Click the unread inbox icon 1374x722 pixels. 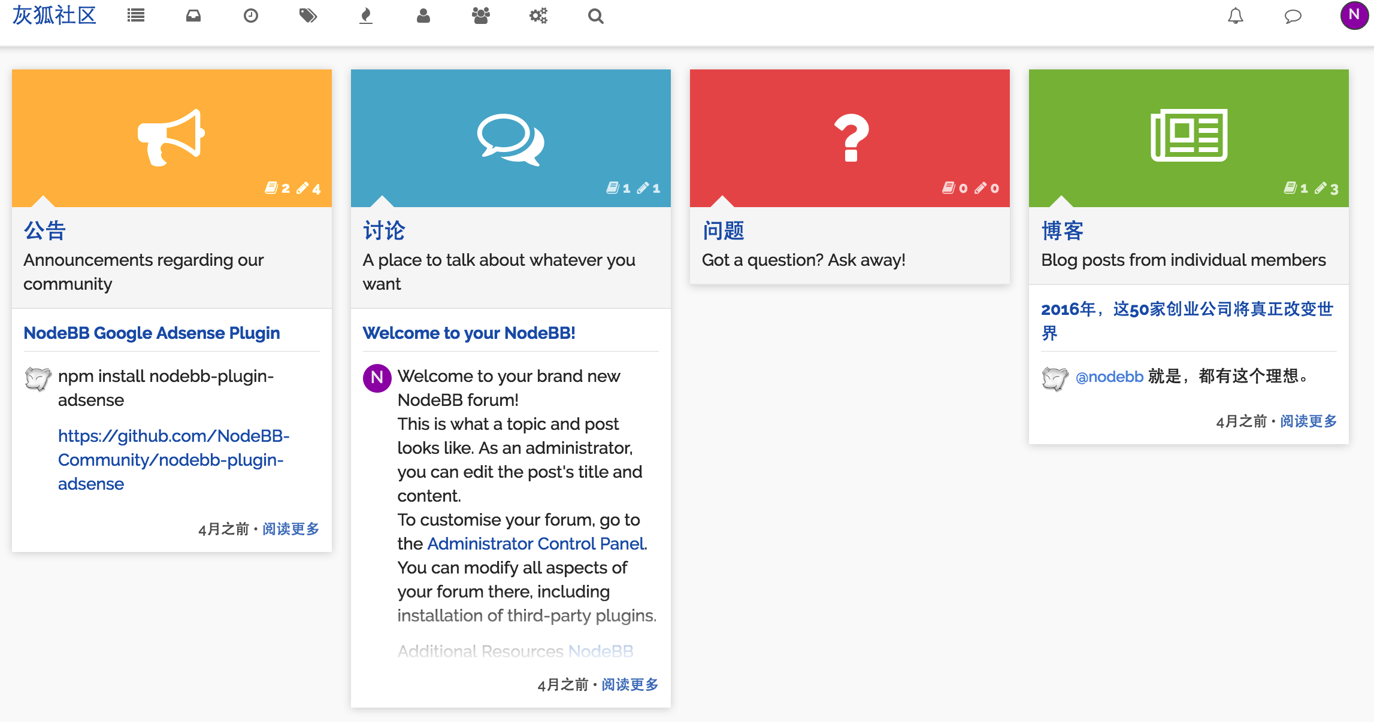coord(193,16)
